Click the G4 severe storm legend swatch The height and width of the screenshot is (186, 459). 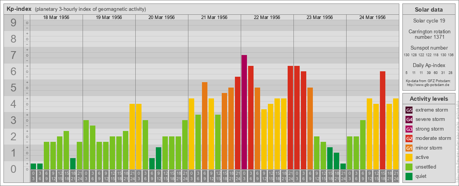(409, 120)
